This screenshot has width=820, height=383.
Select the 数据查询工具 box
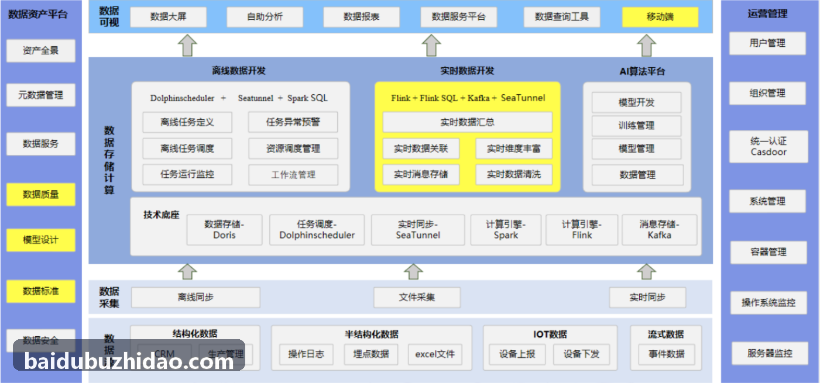tap(562, 17)
